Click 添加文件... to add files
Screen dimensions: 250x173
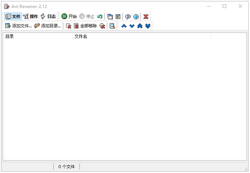(x=18, y=26)
